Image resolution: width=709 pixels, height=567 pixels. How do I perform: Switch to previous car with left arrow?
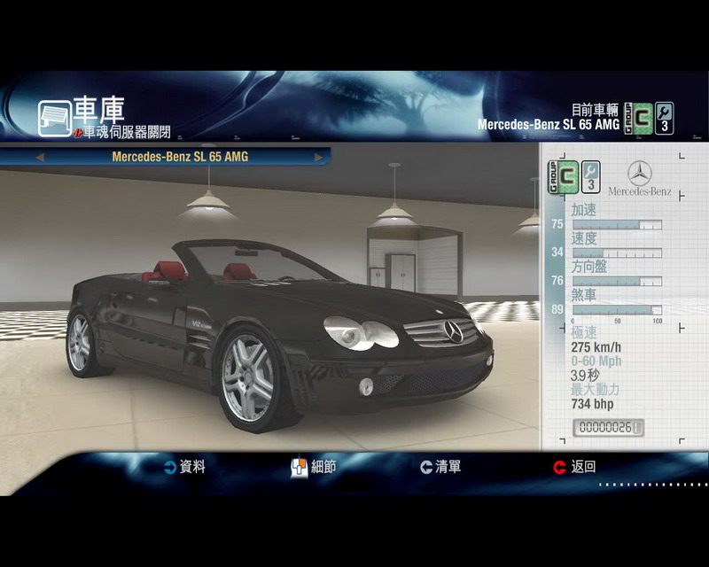[x=40, y=158]
